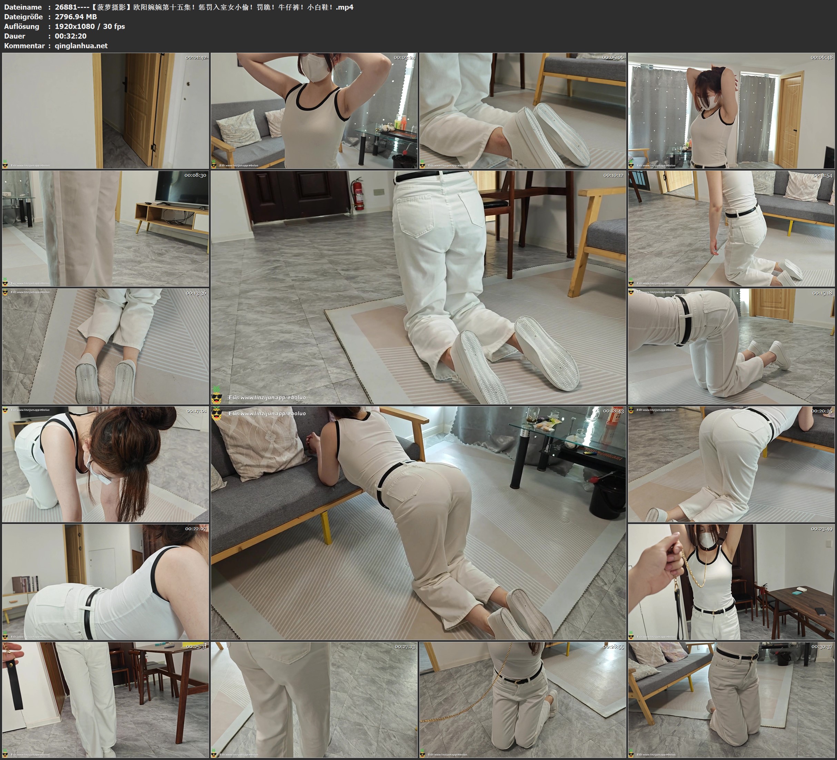
Task: Click the qinglanhua.net comment text
Action: (81, 45)
